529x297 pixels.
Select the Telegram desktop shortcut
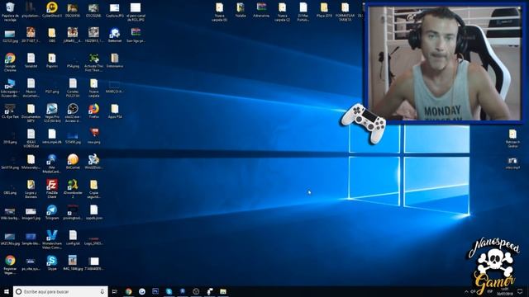coord(52,212)
